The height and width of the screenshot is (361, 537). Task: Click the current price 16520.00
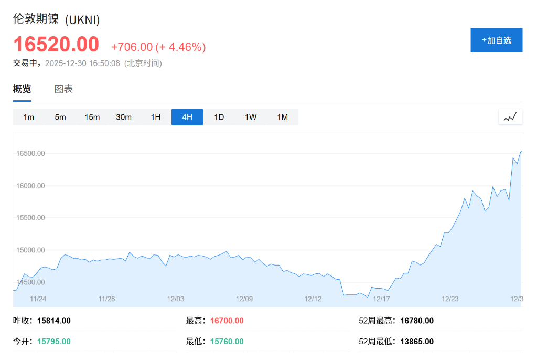point(56,44)
